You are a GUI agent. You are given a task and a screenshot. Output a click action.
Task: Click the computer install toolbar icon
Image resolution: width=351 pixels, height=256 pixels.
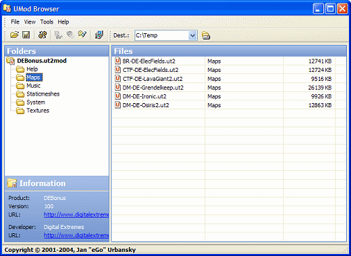pos(99,35)
